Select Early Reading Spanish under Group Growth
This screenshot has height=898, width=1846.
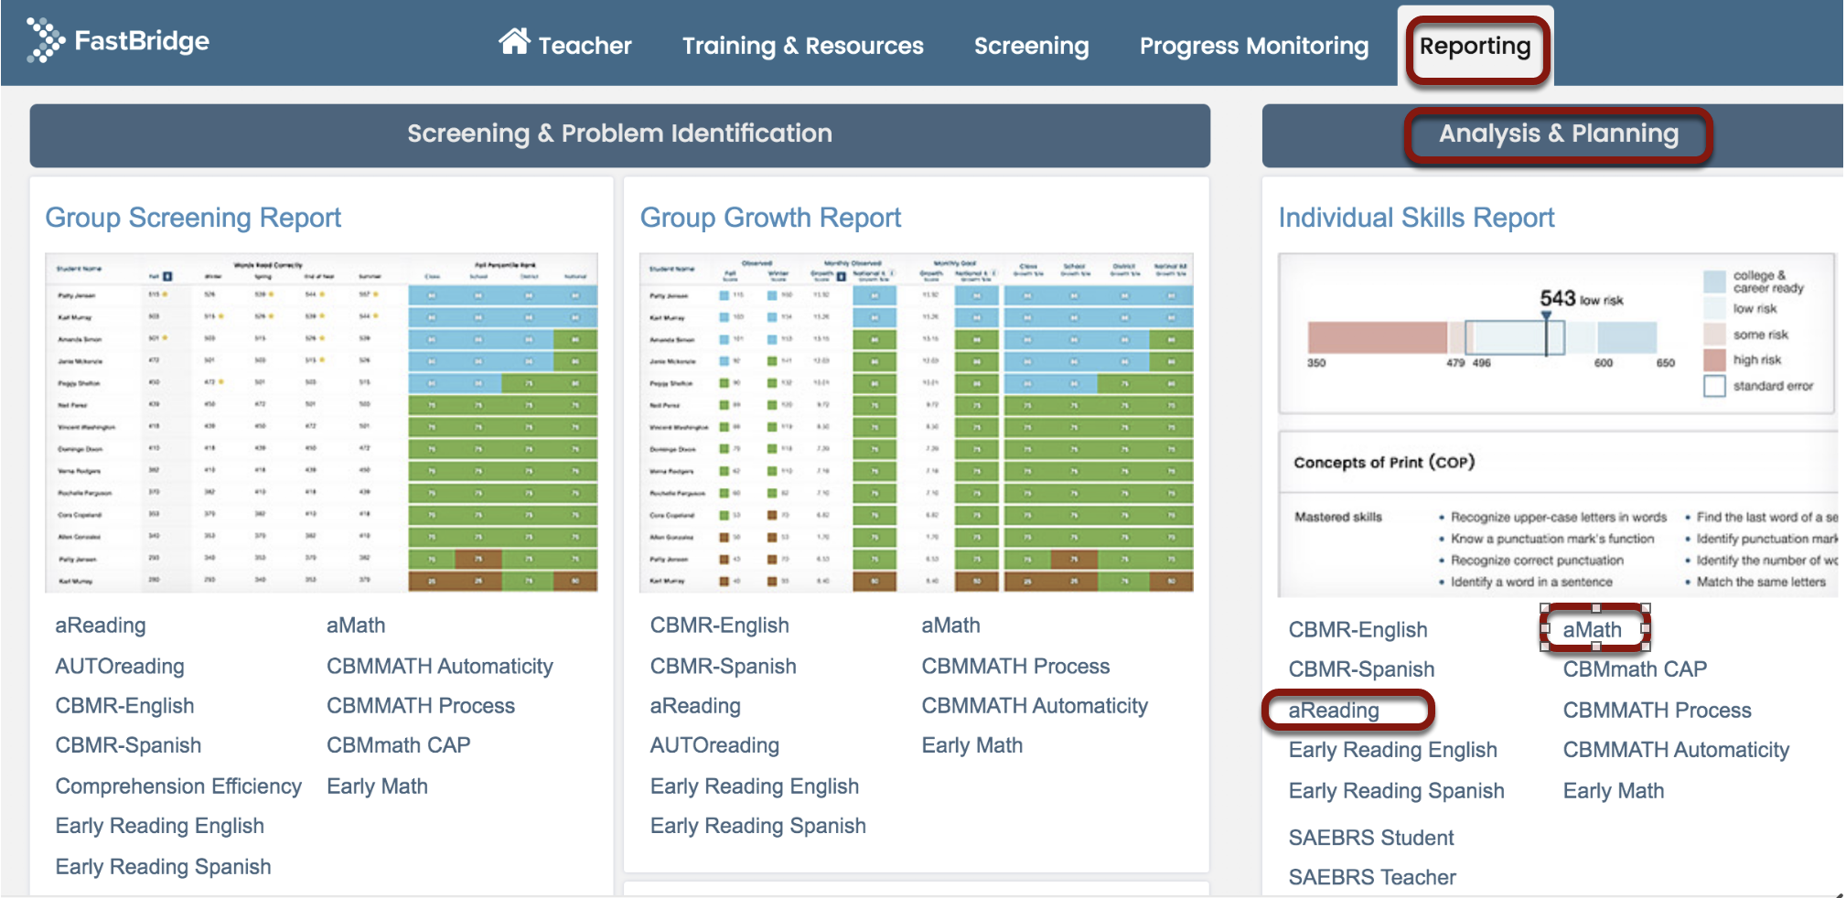click(757, 827)
